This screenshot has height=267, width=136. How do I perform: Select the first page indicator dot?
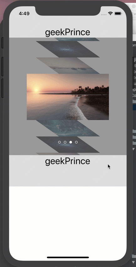pos(60,142)
